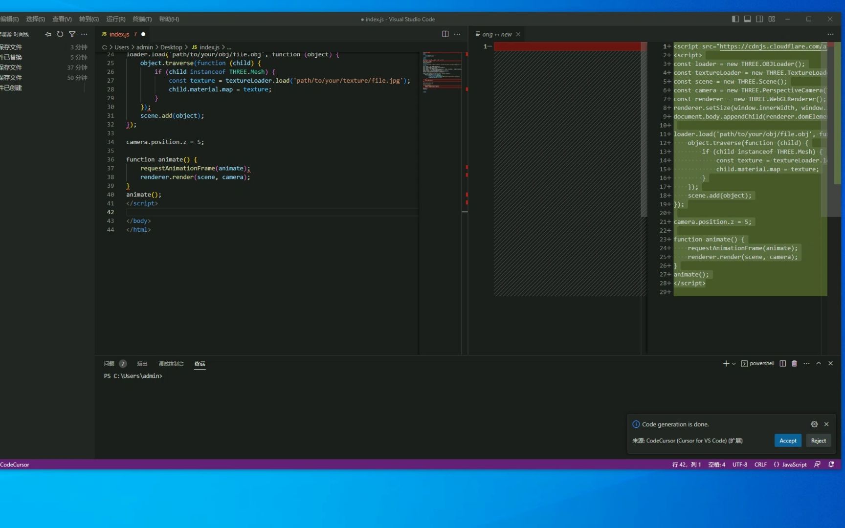The image size is (845, 528).
Task: Change end of line sequence CRLF
Action: pos(760,464)
